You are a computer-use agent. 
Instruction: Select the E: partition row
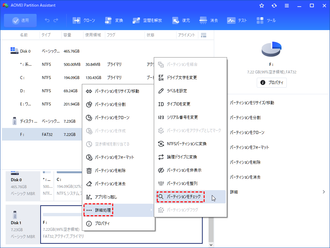pos(42,104)
